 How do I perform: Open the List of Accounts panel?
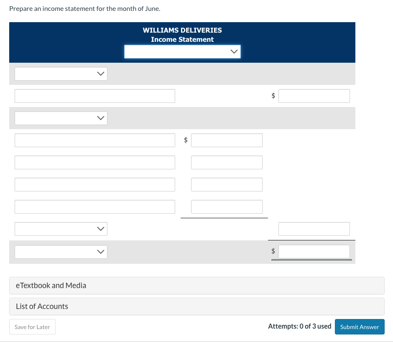click(x=196, y=306)
